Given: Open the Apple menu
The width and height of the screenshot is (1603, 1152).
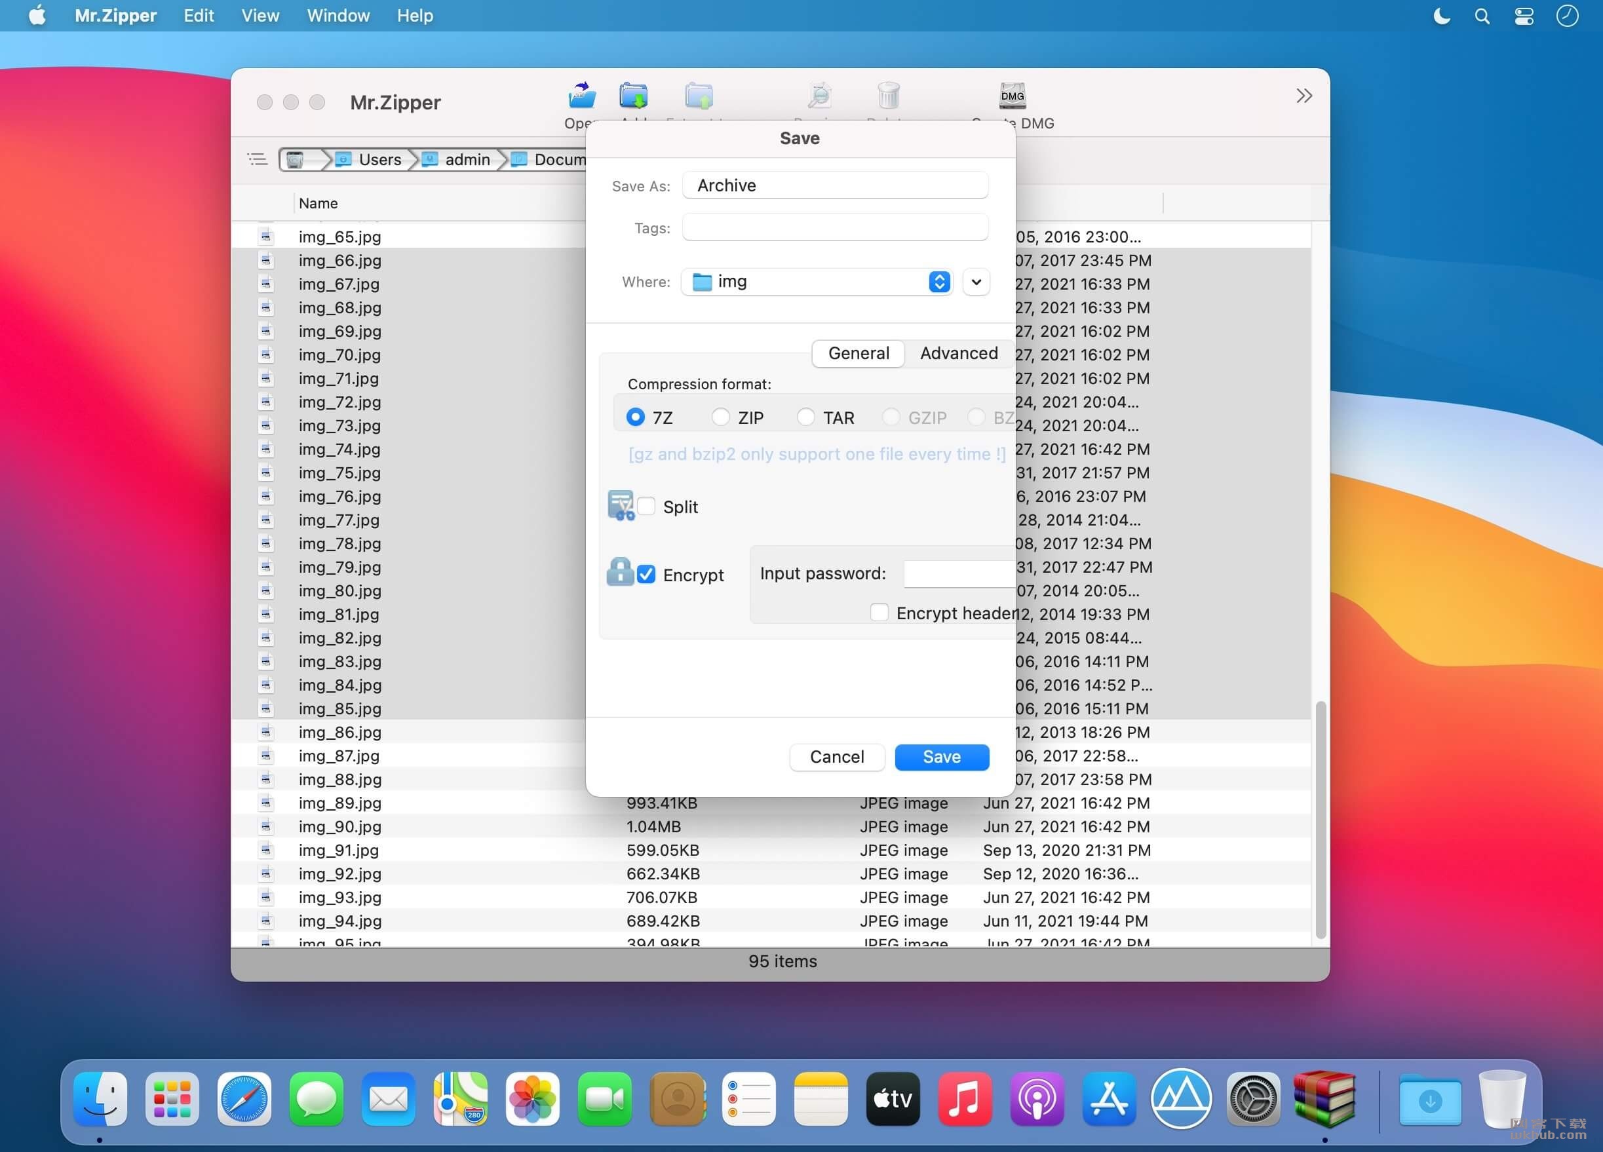Looking at the screenshot, I should coord(37,15).
